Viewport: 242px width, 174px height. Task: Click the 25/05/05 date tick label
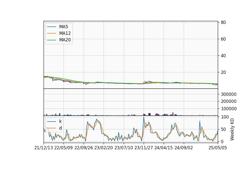click(218, 148)
